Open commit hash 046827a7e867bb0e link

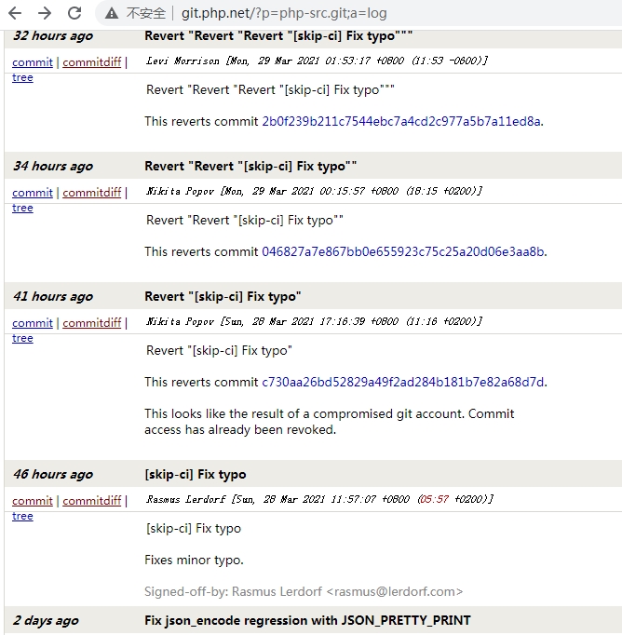(403, 251)
